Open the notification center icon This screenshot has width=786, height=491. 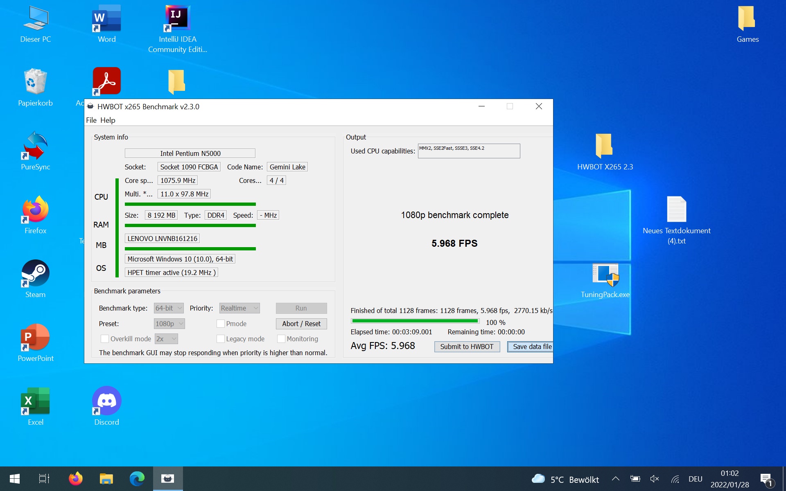(x=766, y=480)
